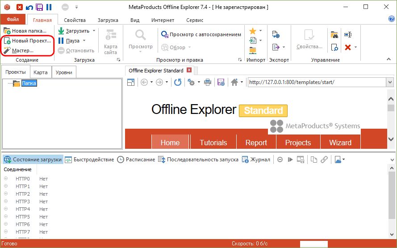Open the star import dropdown arrow
Image resolution: width=397 pixels, height=248 pixels.
260,31
